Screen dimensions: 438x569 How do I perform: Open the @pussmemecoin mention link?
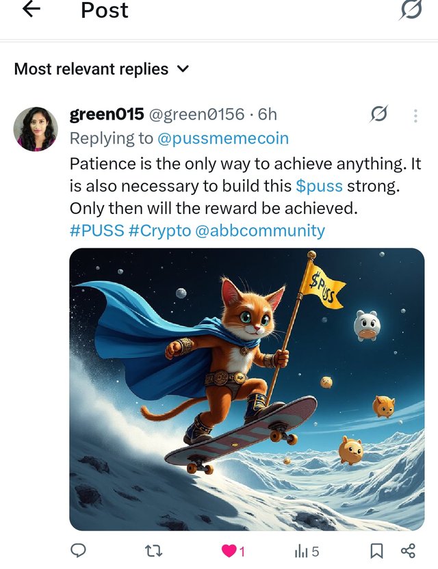coord(223,138)
